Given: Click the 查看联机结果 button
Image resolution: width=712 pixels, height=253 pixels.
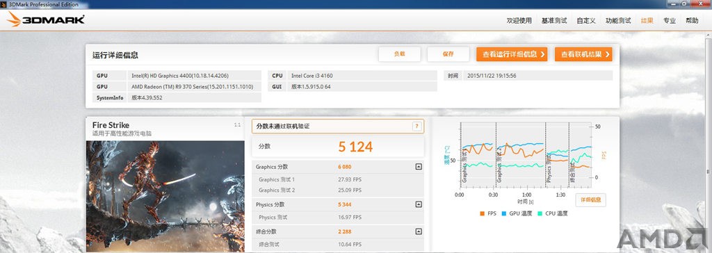Looking at the screenshot, I should 583,54.
